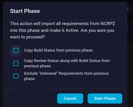133x107 pixels.
Task: Click the "Exclude Delivered Requirements from previous phase" label
Action: point(66,76)
